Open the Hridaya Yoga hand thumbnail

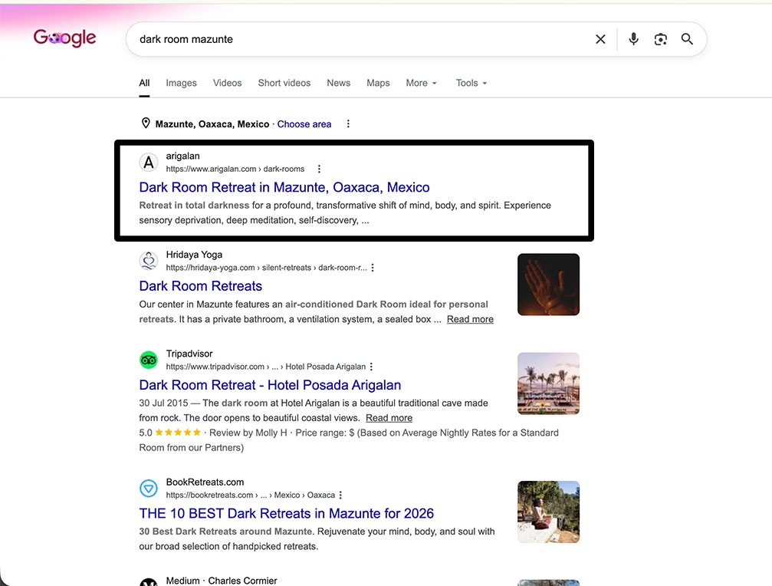pyautogui.click(x=548, y=285)
